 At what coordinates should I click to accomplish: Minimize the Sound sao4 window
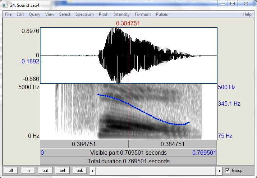pyautogui.click(x=223, y=4)
